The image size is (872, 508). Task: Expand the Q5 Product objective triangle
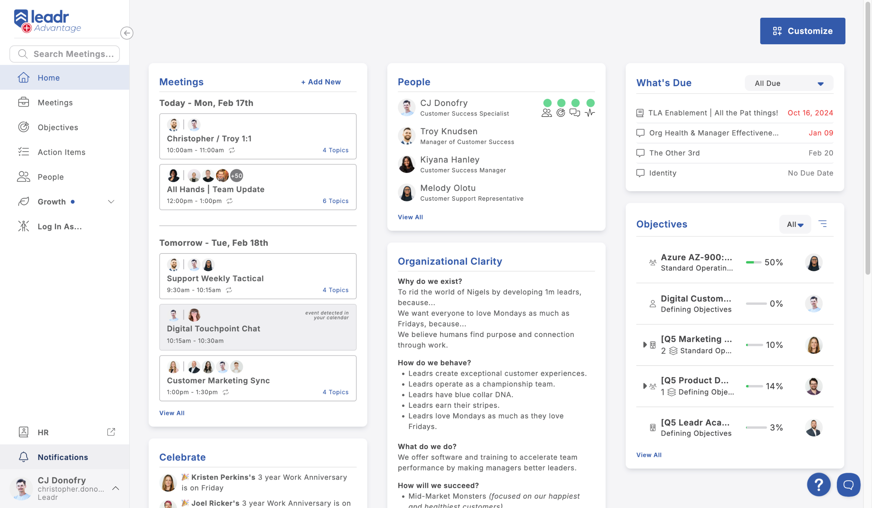(644, 386)
